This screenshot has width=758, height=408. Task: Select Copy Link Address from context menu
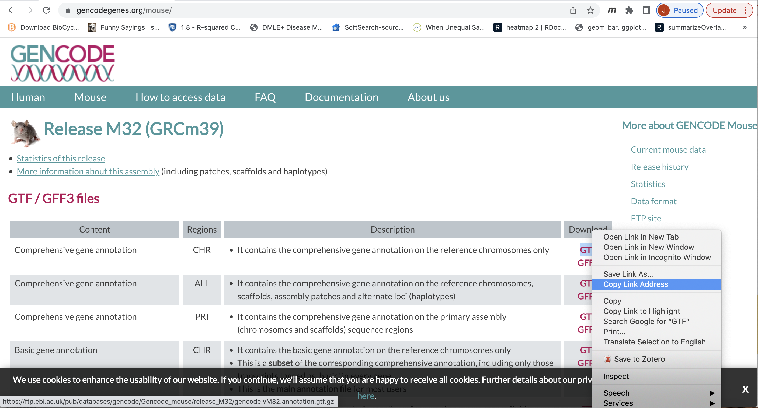[x=635, y=284]
